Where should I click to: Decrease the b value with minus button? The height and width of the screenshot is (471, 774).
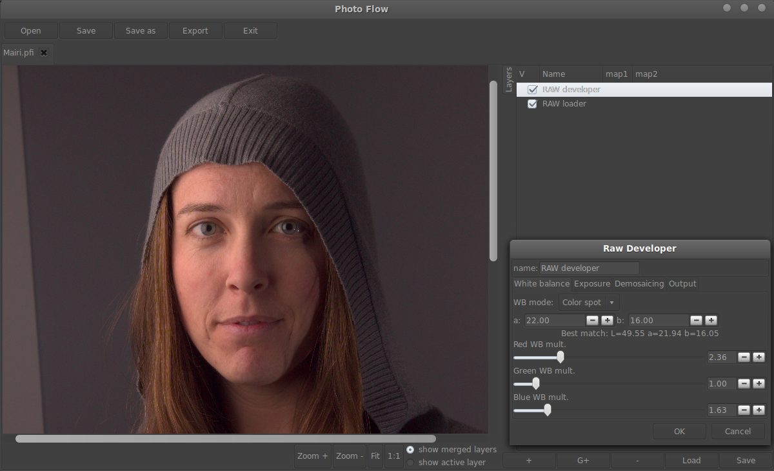(x=696, y=320)
